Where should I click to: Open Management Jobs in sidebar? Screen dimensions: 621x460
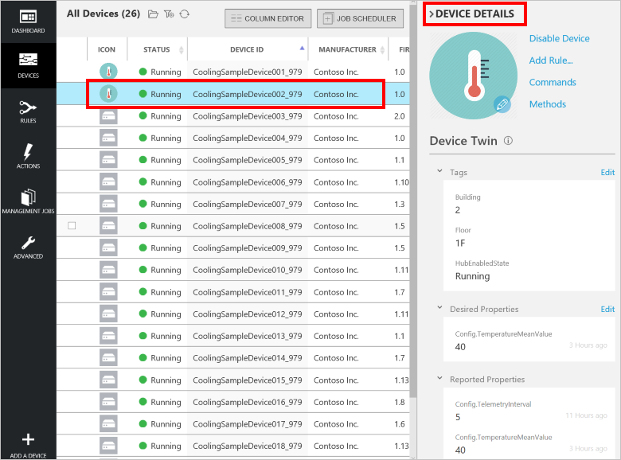coord(28,201)
